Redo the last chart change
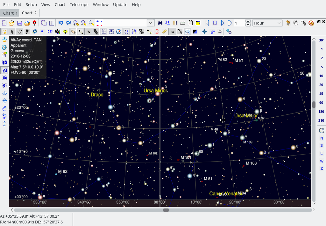Viewport: 326px width, 226px height. (68, 23)
